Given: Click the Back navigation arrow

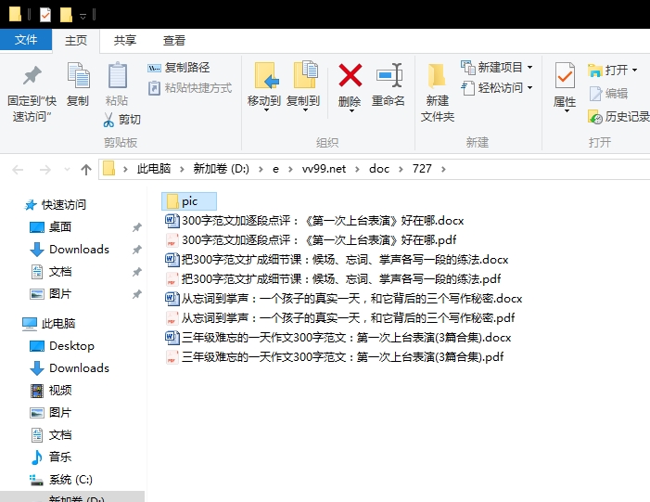Looking at the screenshot, I should click(x=18, y=169).
